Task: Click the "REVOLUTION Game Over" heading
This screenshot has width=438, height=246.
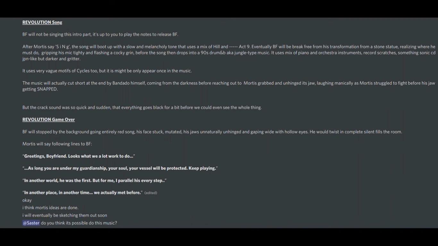Action: pos(48,119)
